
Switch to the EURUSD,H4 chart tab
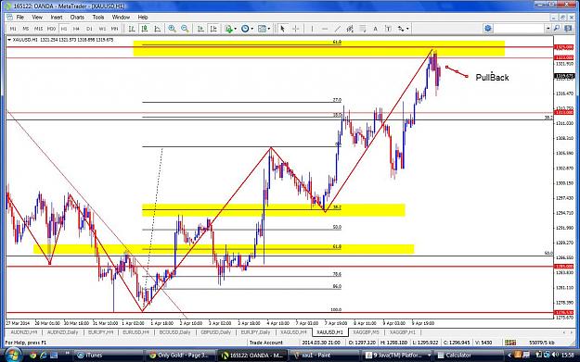click(x=135, y=332)
